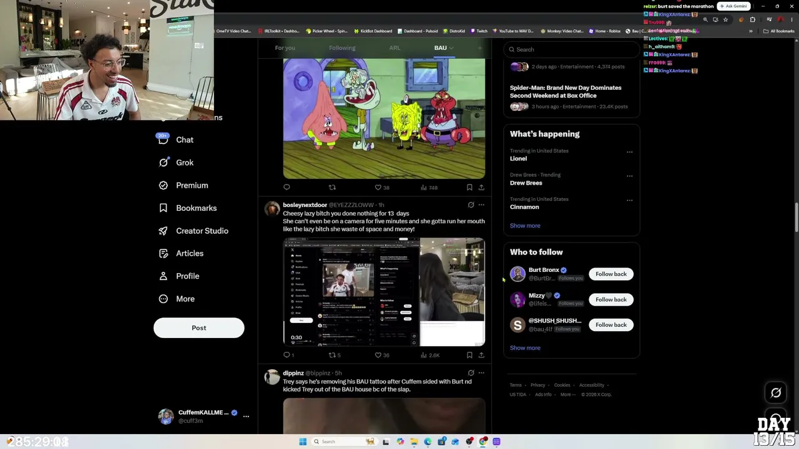Go to the Premium page icon
The height and width of the screenshot is (449, 799).
pyautogui.click(x=163, y=185)
